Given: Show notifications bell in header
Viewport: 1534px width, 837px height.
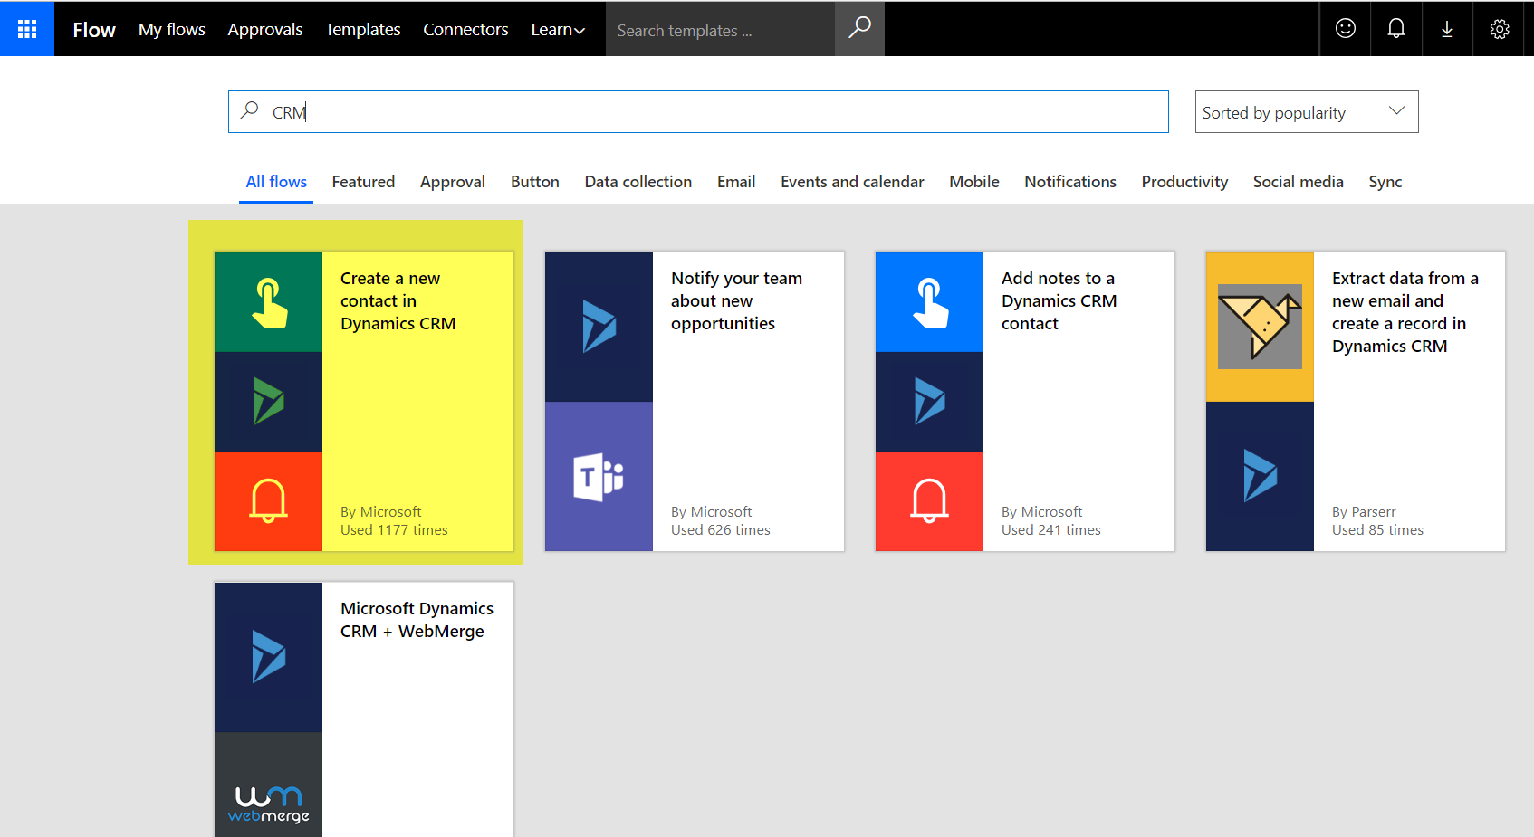Looking at the screenshot, I should coord(1396,29).
